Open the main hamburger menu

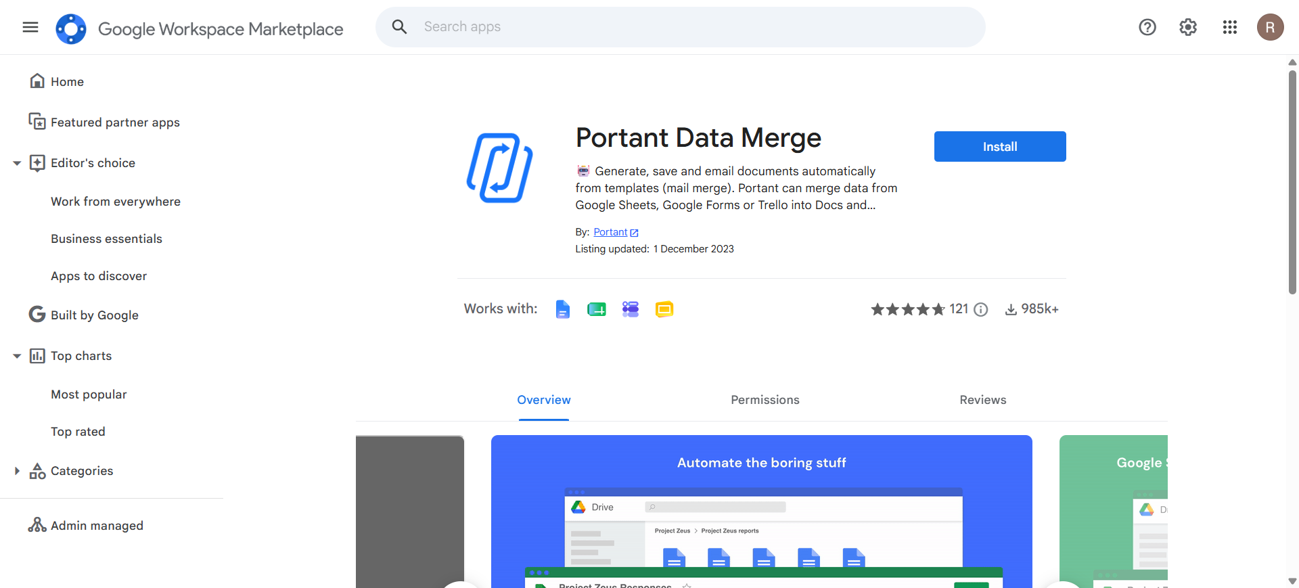click(x=30, y=27)
